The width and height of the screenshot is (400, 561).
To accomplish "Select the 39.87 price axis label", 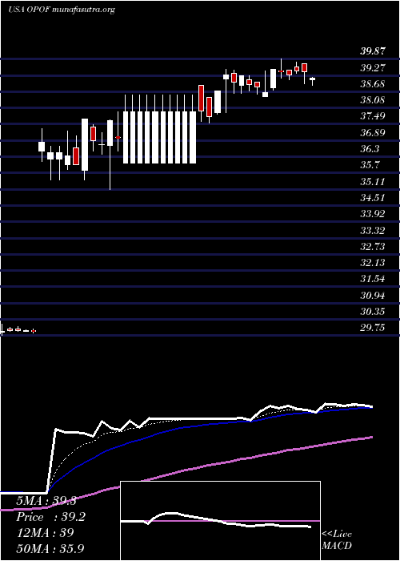I will [373, 51].
